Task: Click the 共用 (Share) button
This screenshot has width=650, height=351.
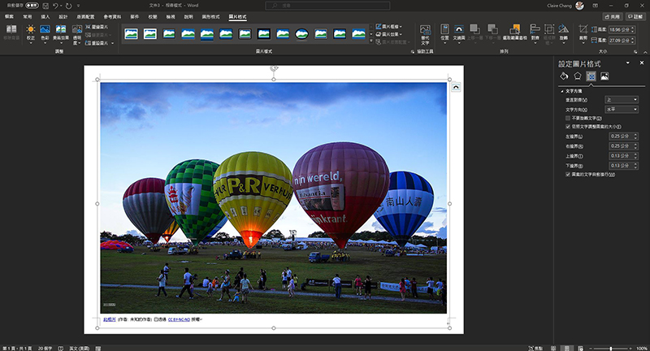Action: pos(613,16)
